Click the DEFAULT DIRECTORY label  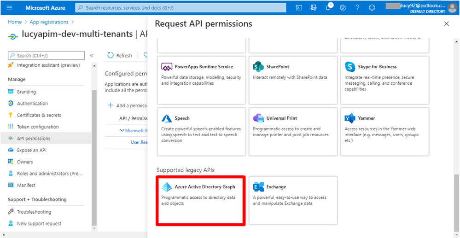pyautogui.click(x=427, y=12)
